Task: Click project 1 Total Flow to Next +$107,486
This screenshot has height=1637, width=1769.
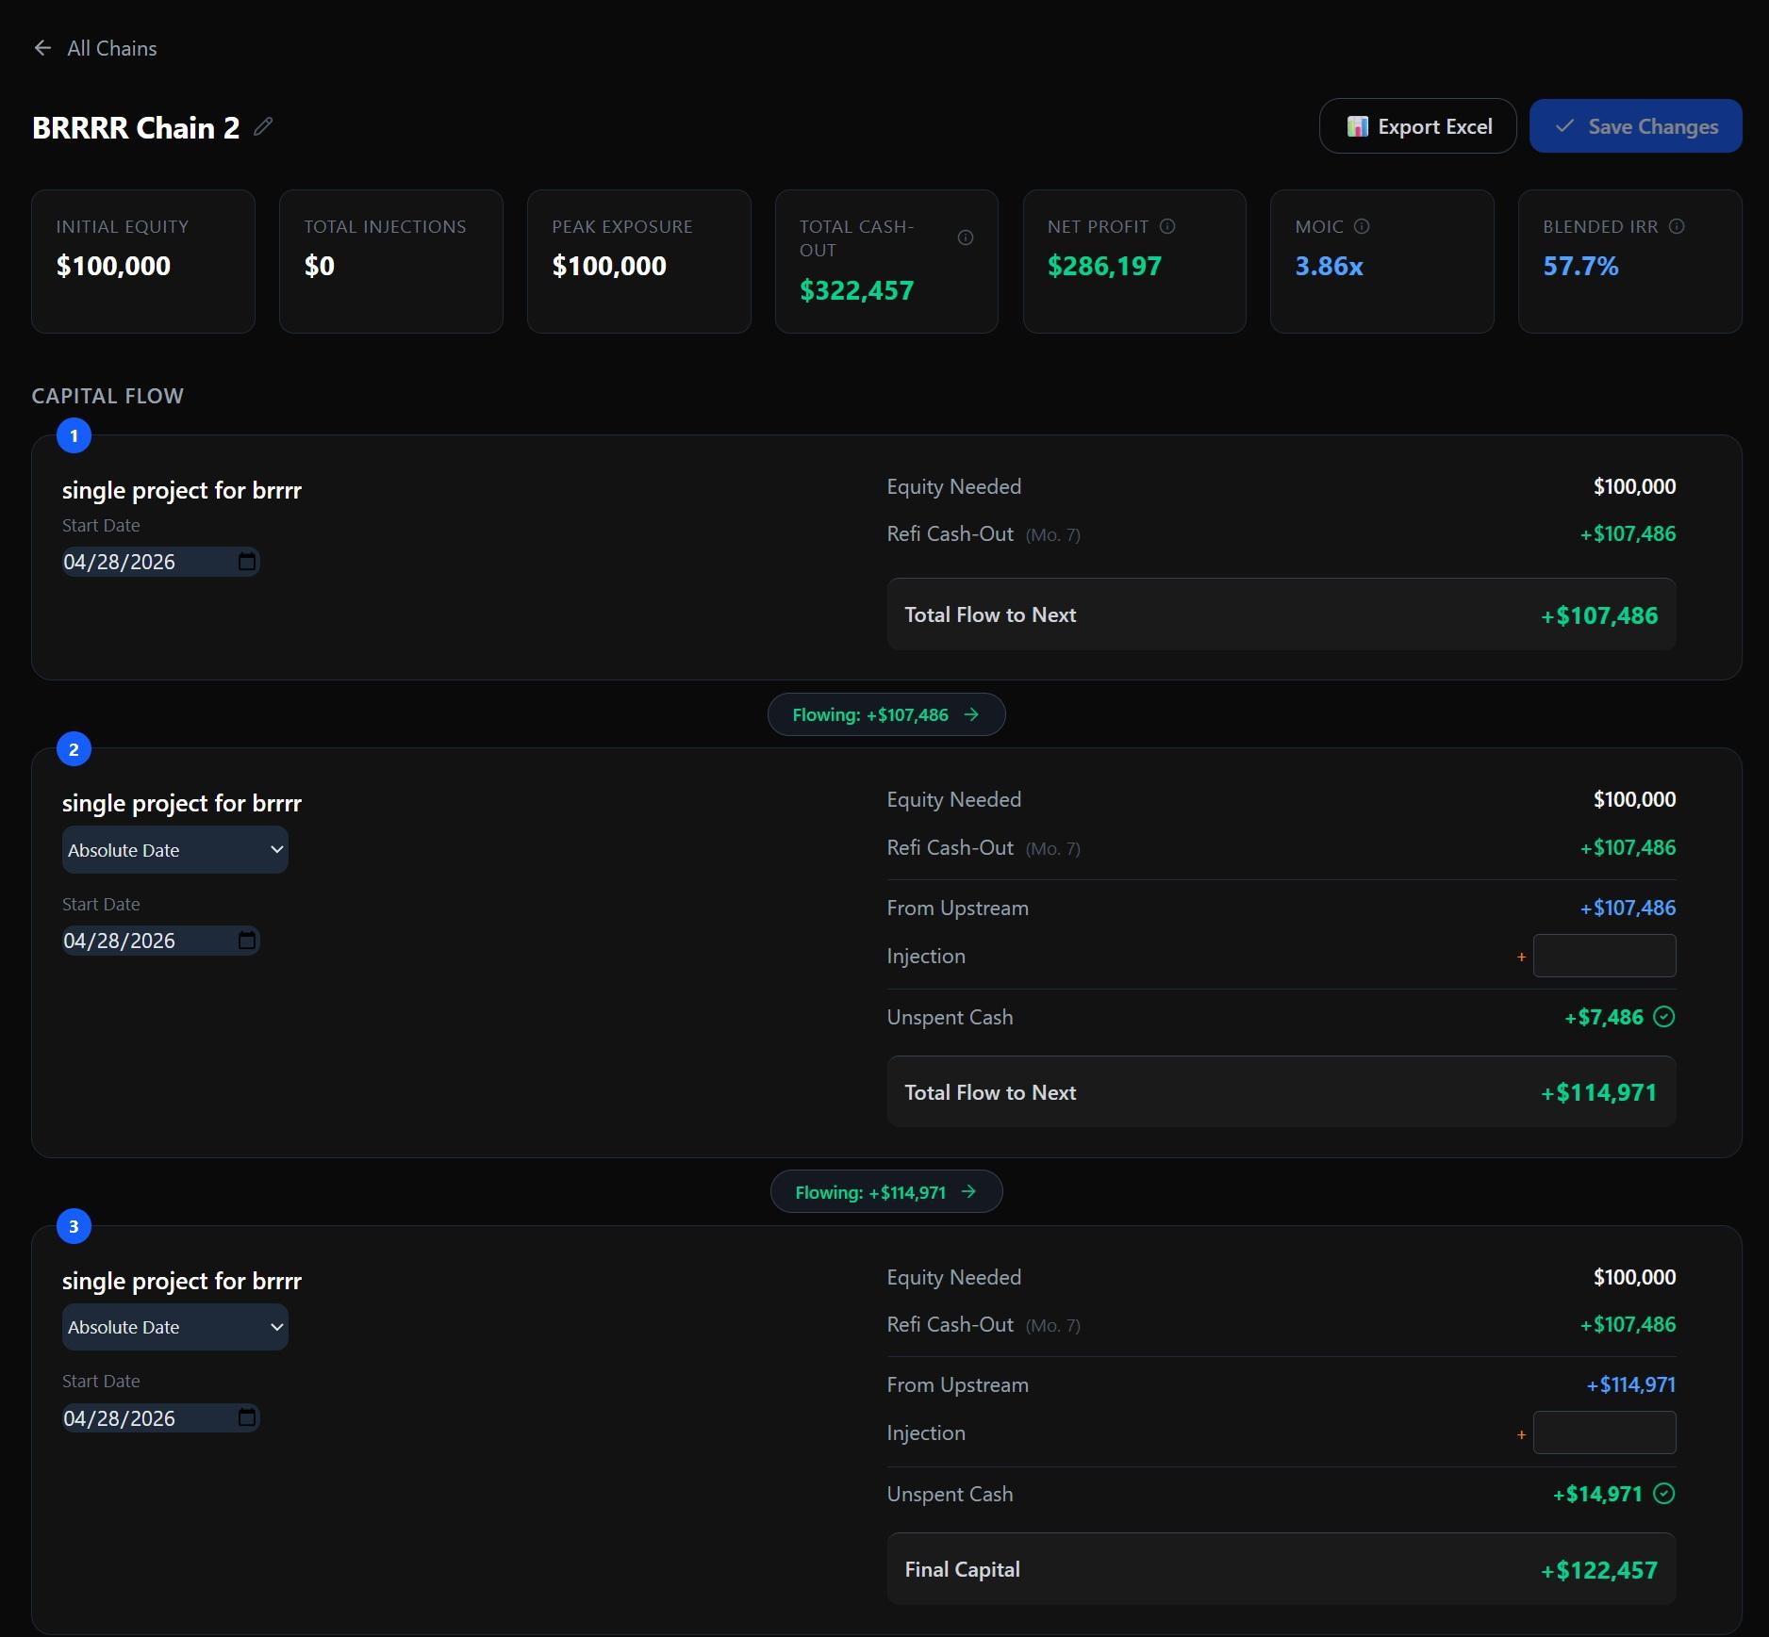Action: (x=1281, y=614)
